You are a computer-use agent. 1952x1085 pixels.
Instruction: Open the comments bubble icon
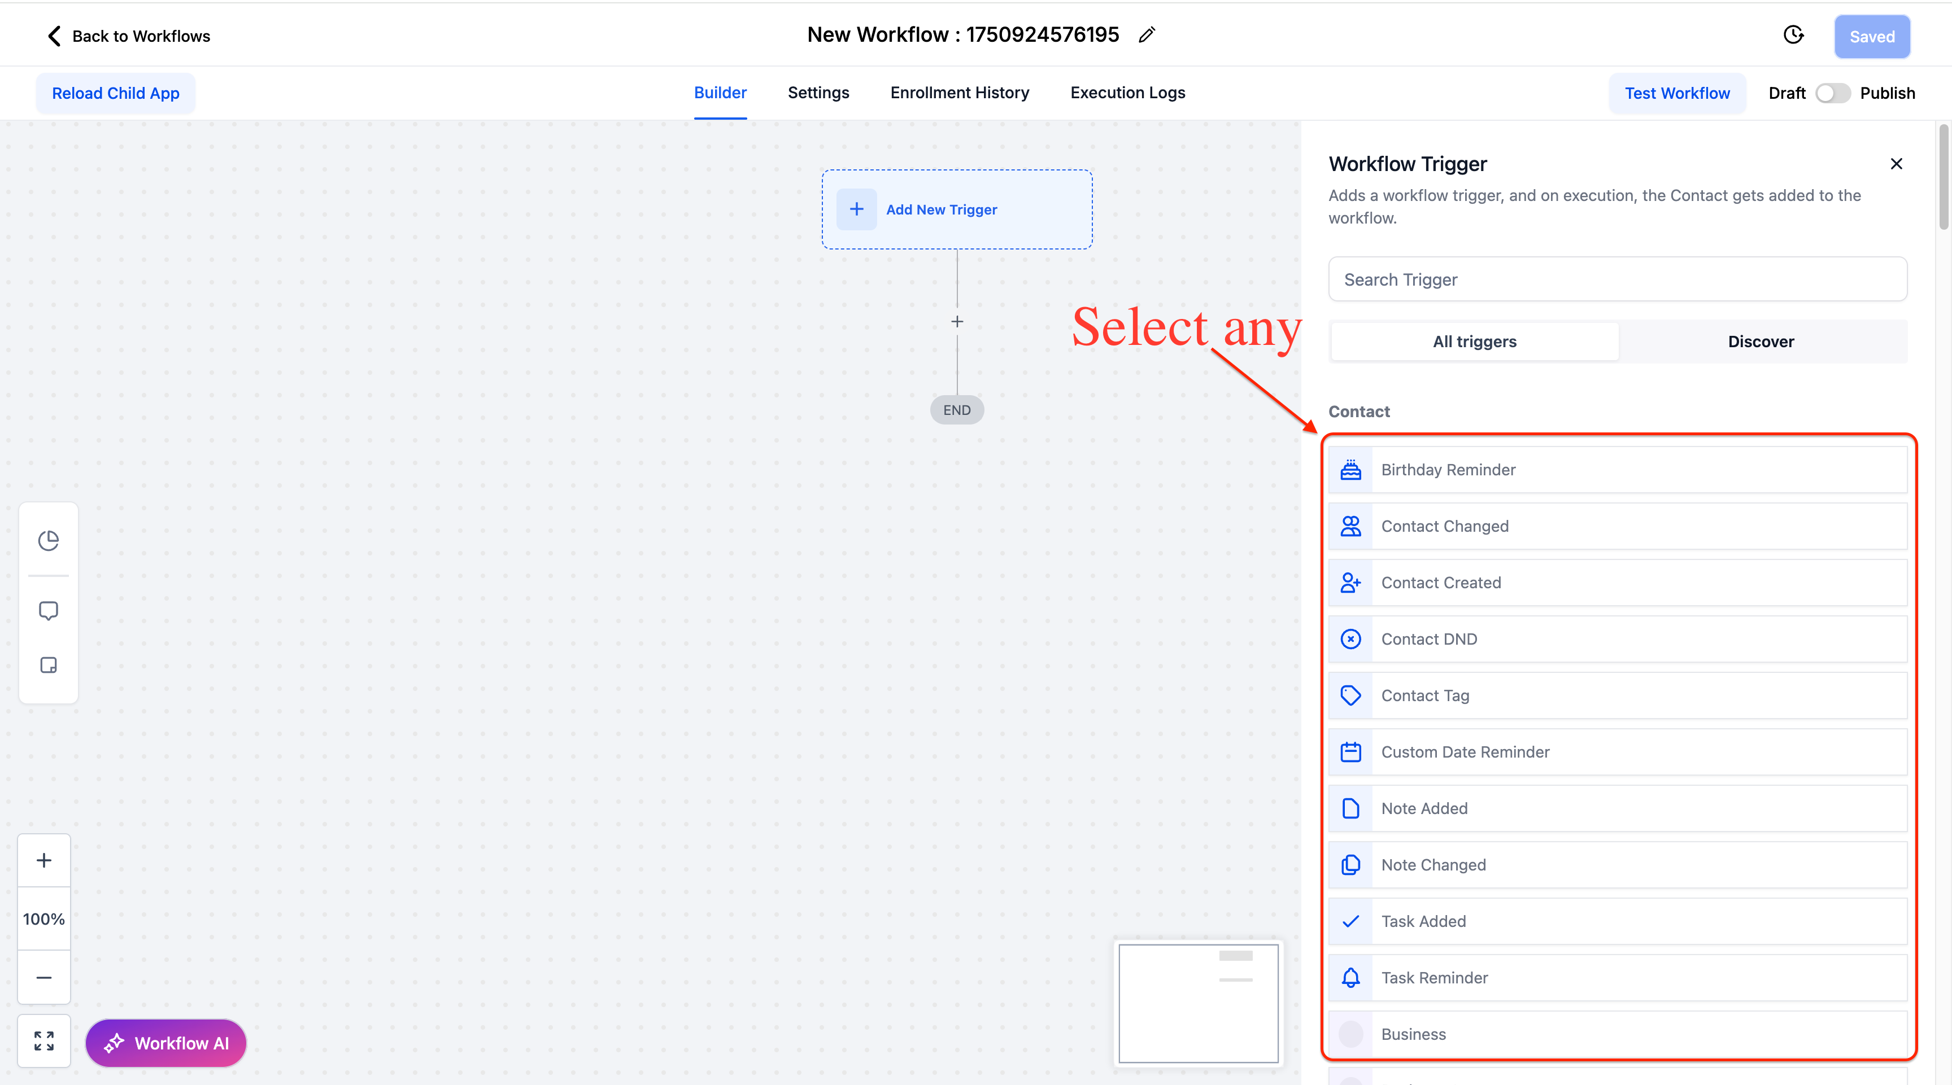point(49,610)
